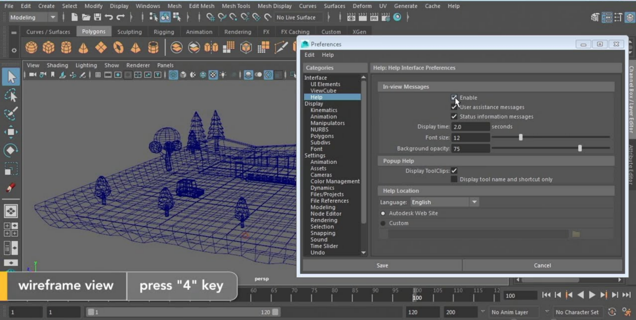Create a polygon torus from the shelf
This screenshot has height=320, width=636.
118,48
